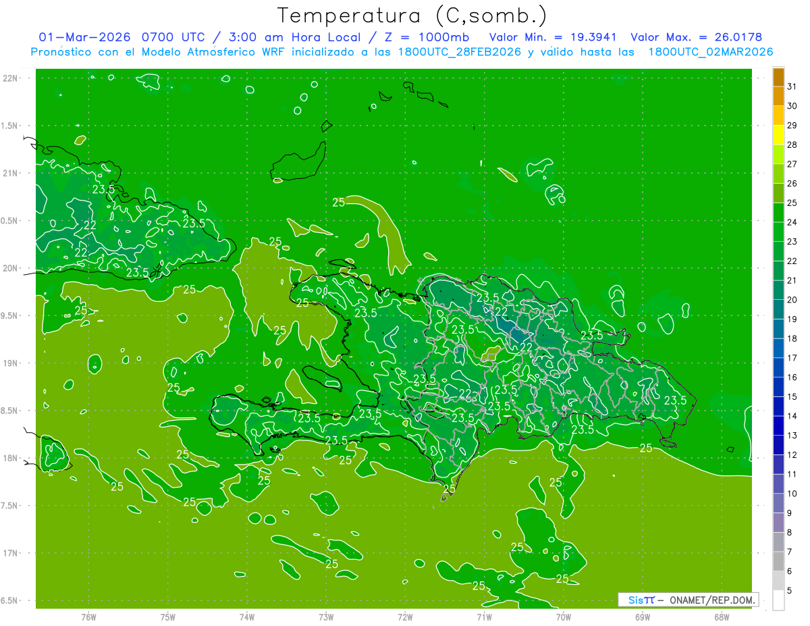Click colour scale label "20"
Viewport: 810px width, 626px height.
[792, 300]
